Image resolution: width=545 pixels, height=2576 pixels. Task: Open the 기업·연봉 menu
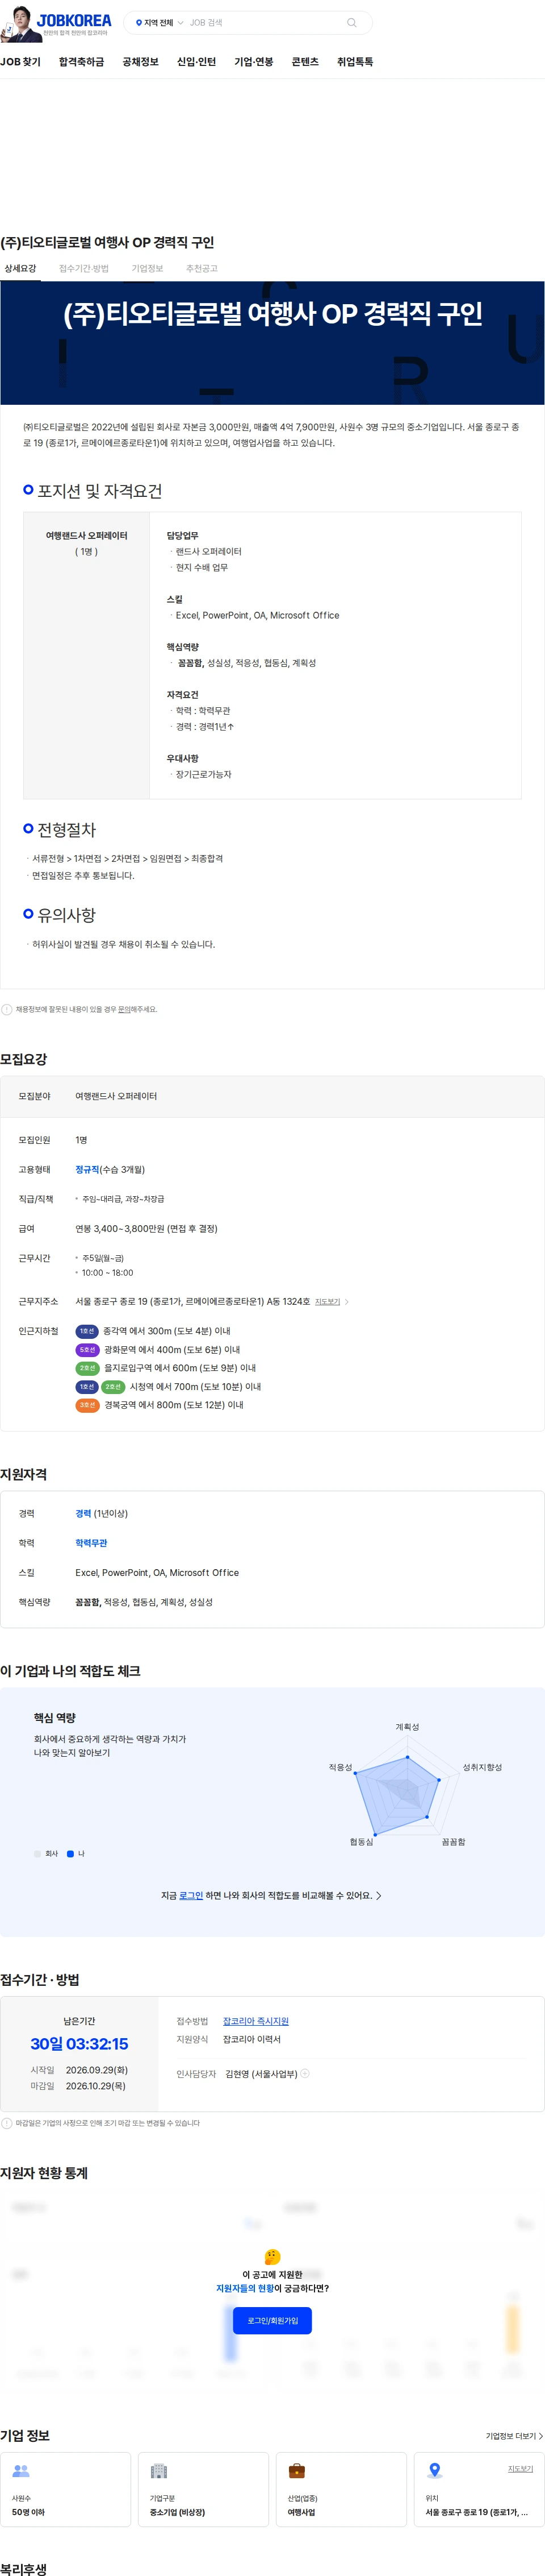[x=254, y=62]
